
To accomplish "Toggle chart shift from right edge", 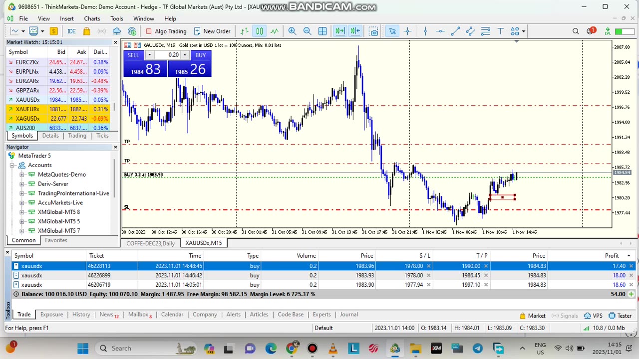I will [x=355, y=31].
